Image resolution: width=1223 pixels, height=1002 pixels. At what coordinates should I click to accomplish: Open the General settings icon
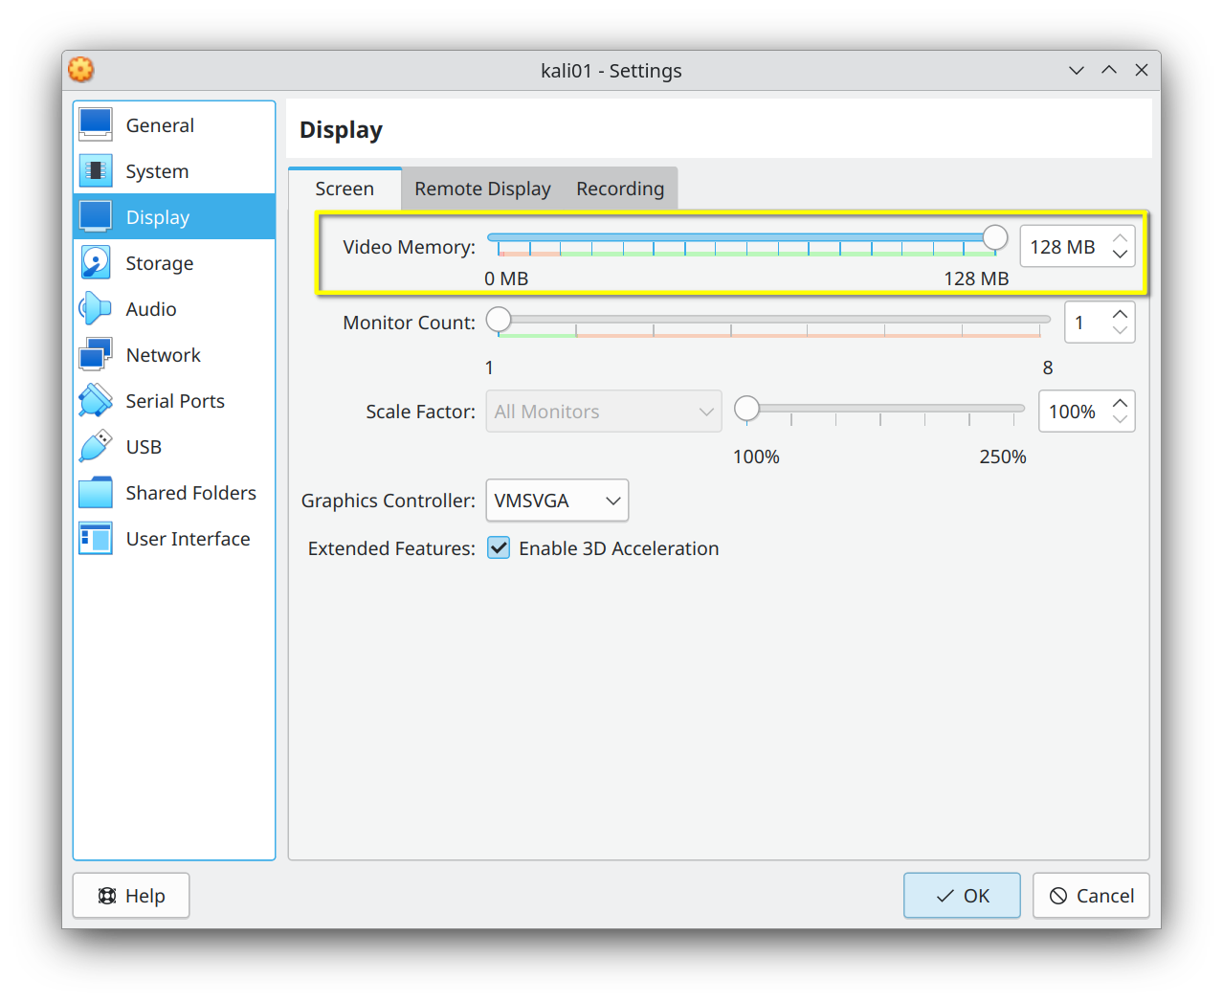[96, 125]
